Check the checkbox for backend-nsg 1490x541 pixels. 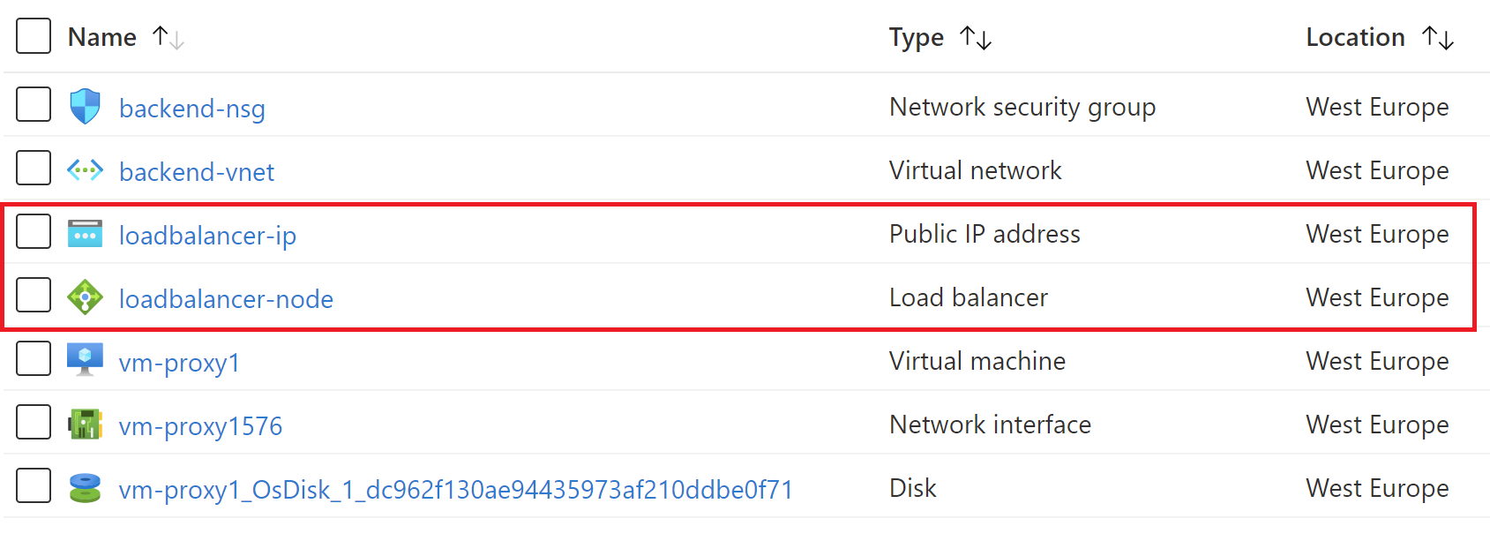(x=33, y=104)
